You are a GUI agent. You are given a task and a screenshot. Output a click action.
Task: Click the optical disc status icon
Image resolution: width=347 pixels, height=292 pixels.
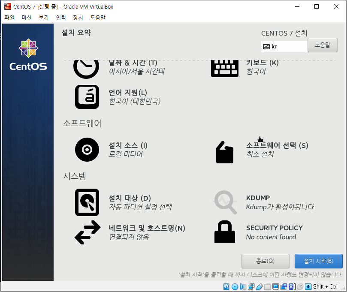point(235,287)
